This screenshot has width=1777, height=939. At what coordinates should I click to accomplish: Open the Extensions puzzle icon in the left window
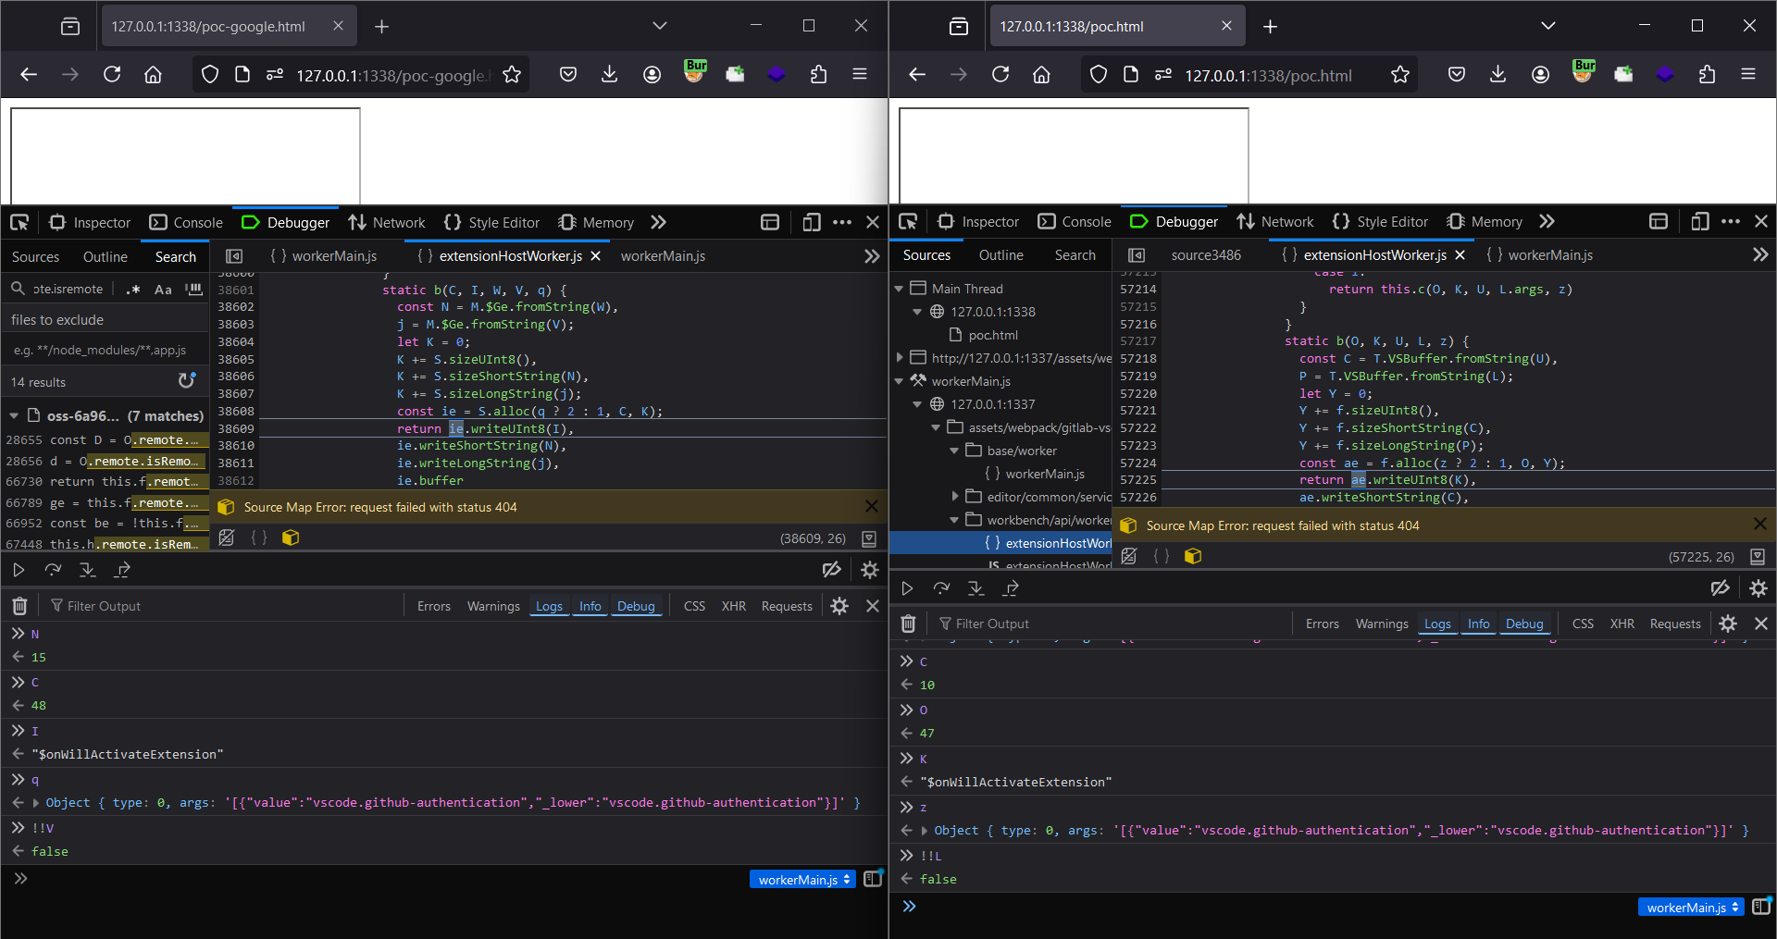818,74
